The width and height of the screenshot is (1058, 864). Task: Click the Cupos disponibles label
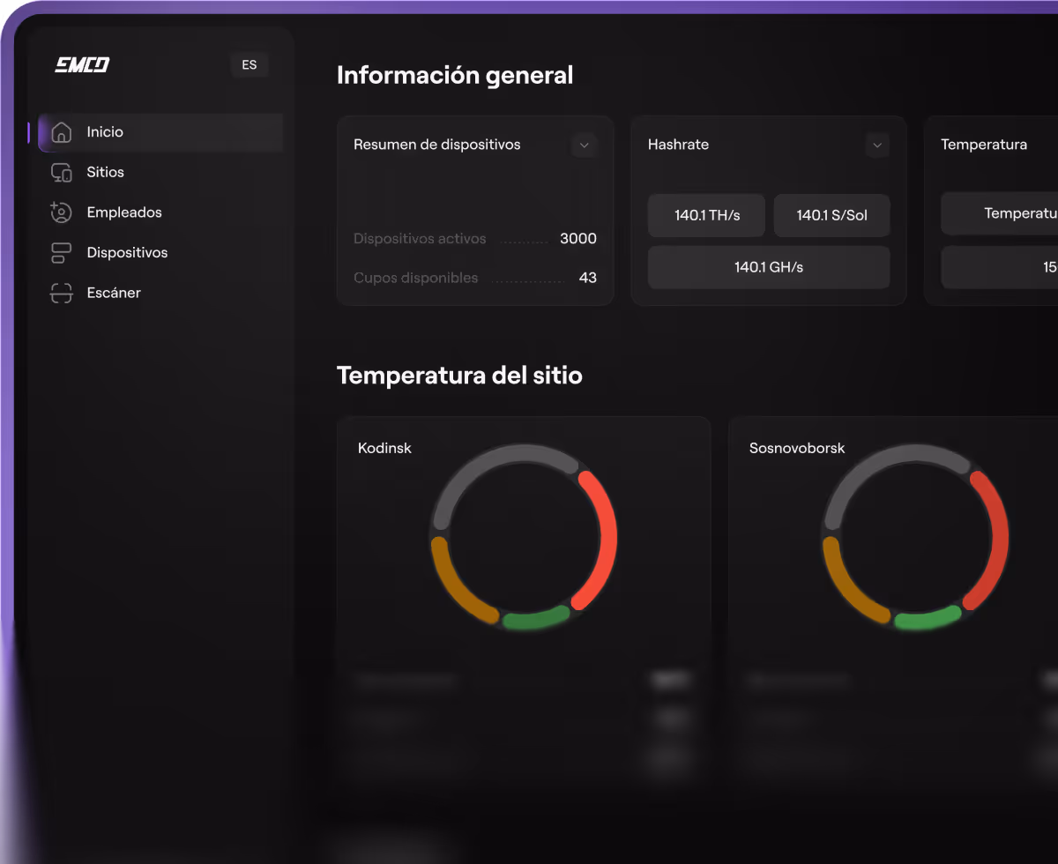click(x=416, y=278)
